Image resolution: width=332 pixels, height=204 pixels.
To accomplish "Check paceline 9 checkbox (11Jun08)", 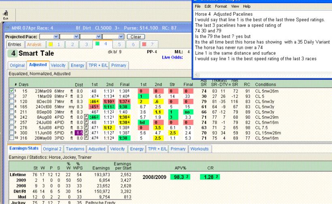I will (12, 133).
